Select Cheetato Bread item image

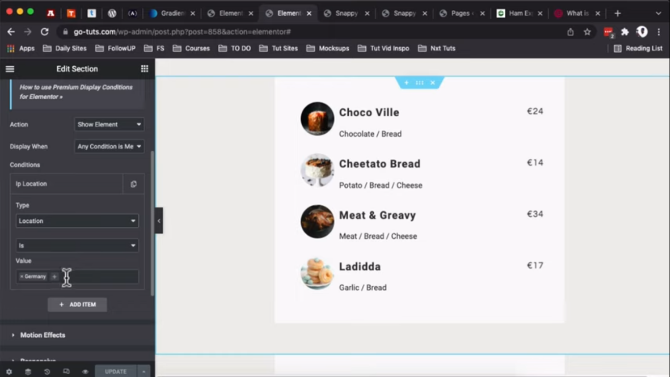click(317, 170)
